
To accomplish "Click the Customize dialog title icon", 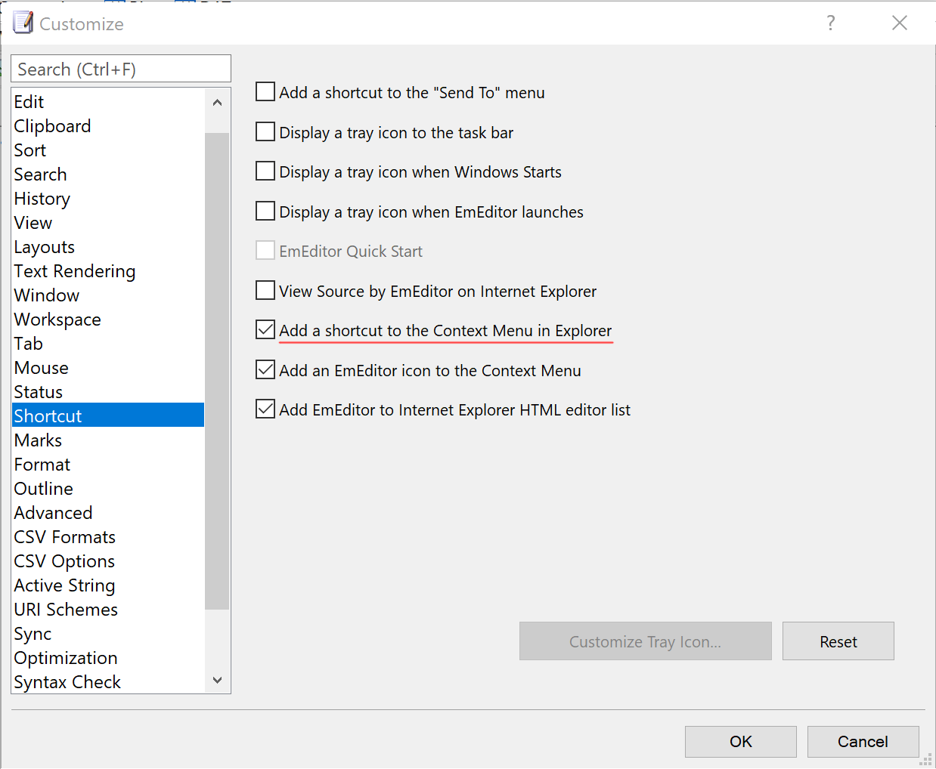I will (x=23, y=23).
